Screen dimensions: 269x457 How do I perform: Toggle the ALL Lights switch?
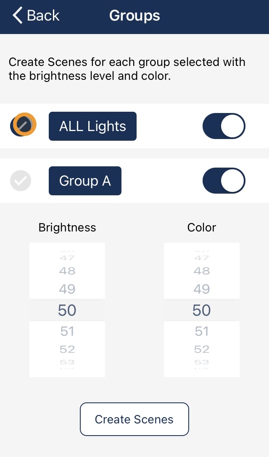[224, 126]
